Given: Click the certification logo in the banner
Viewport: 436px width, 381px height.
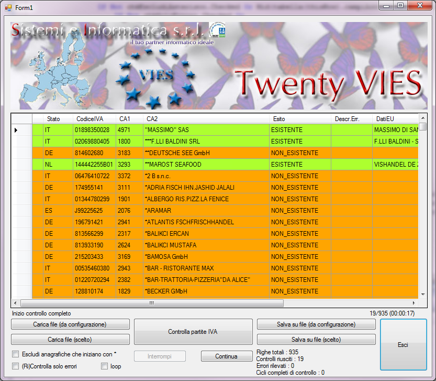Looking at the screenshot, I should click(217, 30).
